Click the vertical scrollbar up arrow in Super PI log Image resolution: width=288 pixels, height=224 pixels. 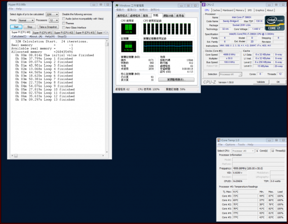[107, 41]
